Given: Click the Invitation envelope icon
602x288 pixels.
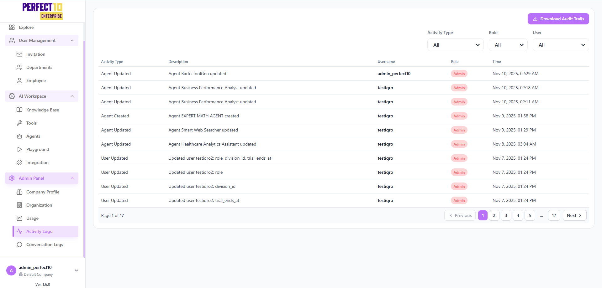Looking at the screenshot, I should click(x=19, y=54).
